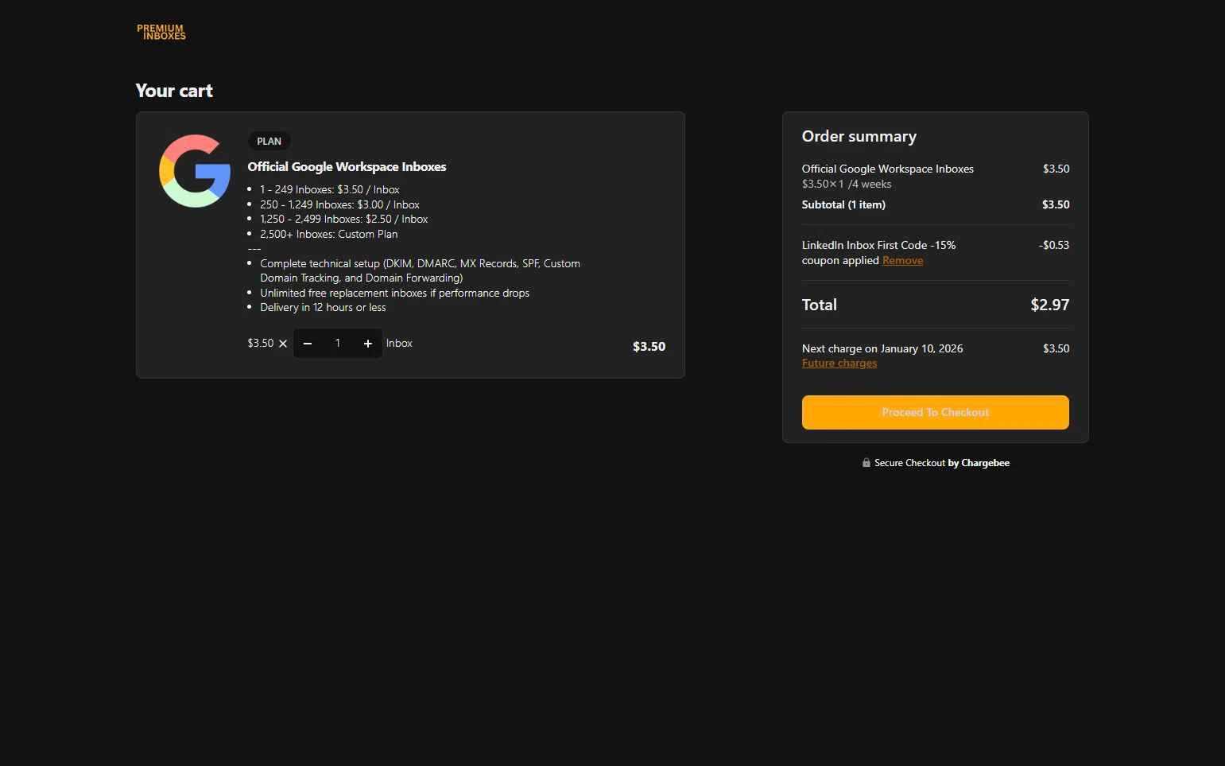1225x766 pixels.
Task: Click the lock icon near Secure Checkout
Action: [866, 463]
